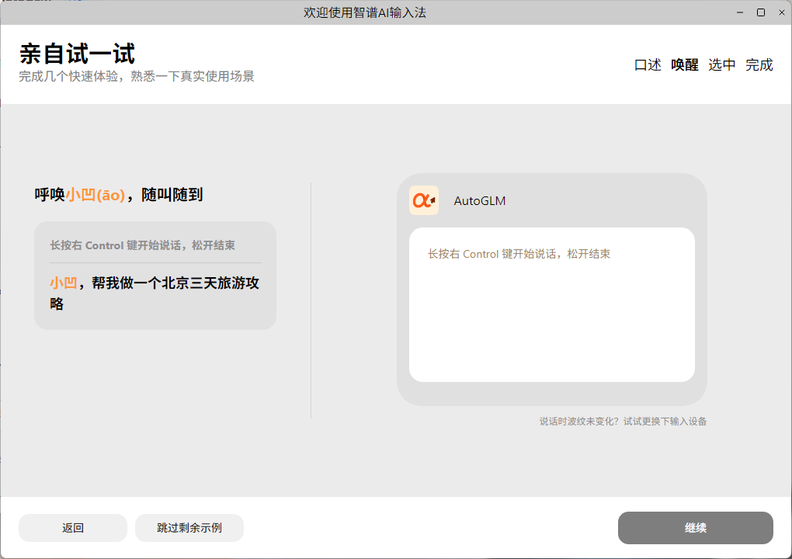This screenshot has width=792, height=559.
Task: Click the orange AutoGLM logo icon
Action: [423, 200]
